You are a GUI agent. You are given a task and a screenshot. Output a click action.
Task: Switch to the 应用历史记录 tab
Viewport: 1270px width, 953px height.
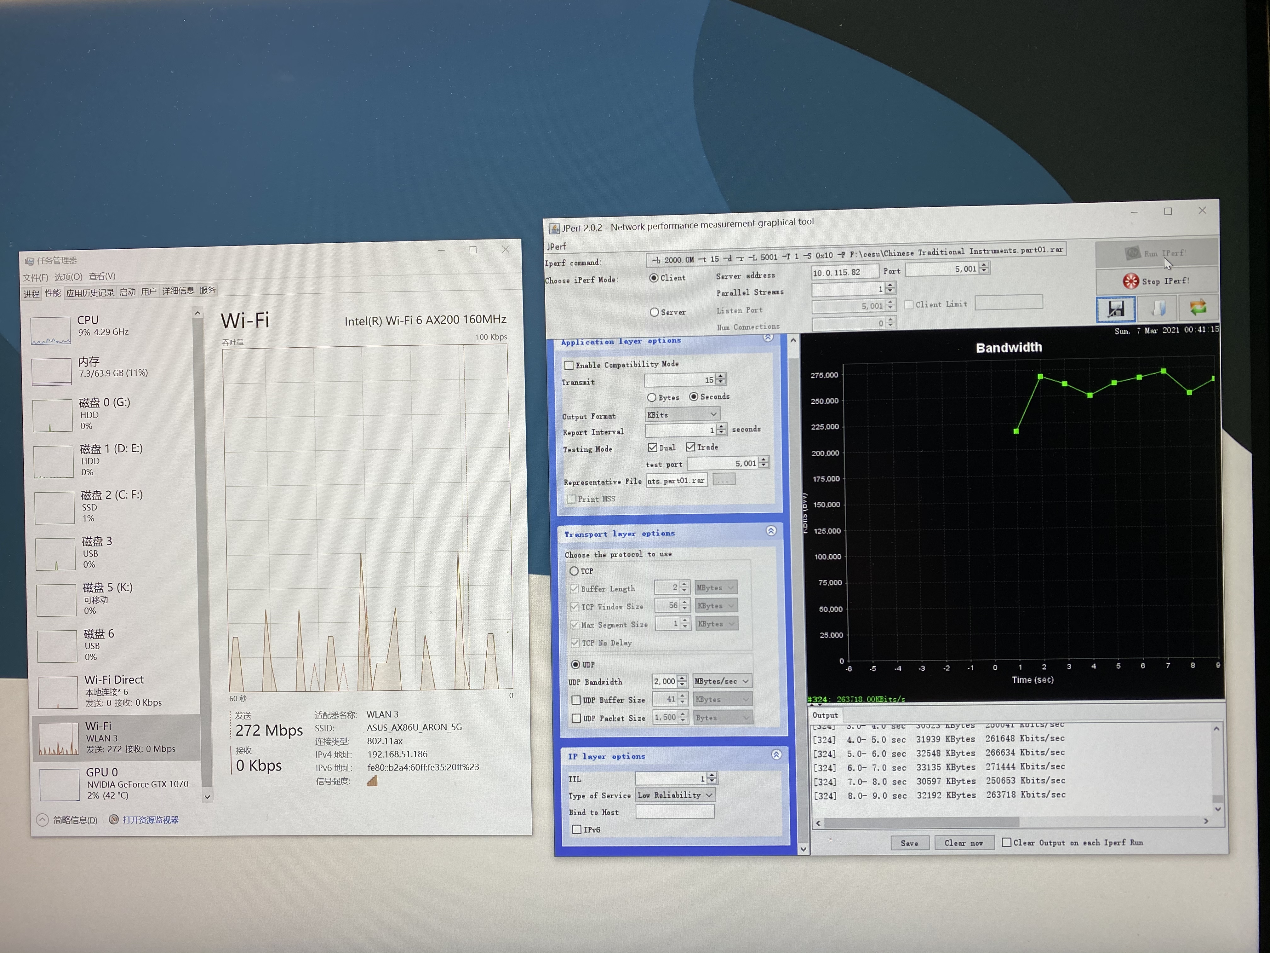(90, 293)
